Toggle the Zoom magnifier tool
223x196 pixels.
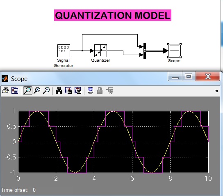pos(27,90)
